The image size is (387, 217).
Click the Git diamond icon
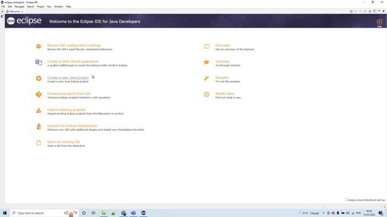point(39,95)
